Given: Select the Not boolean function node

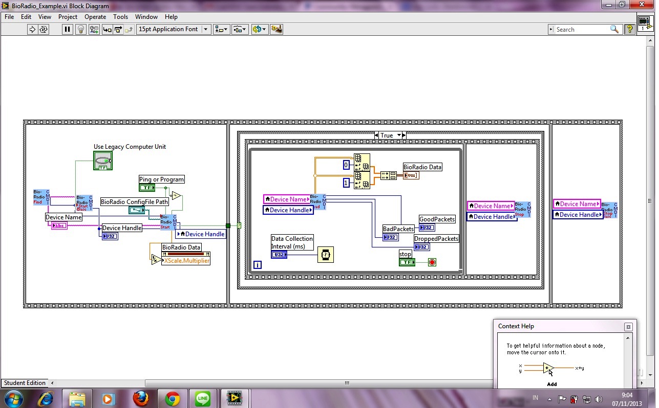Looking at the screenshot, I should [x=176, y=195].
